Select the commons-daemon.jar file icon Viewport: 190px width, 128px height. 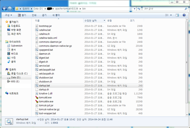pos(37,42)
